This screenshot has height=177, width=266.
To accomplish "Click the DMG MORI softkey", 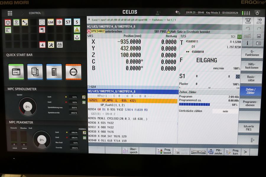I will tap(199, 152).
